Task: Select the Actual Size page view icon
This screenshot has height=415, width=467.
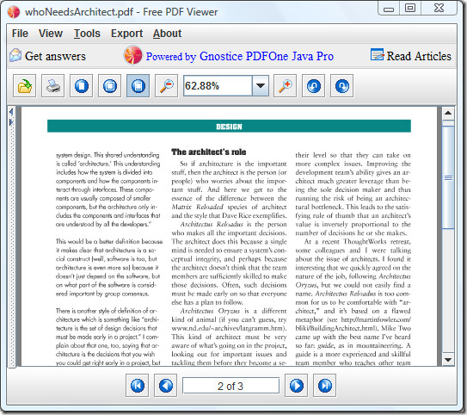Action: [x=82, y=86]
